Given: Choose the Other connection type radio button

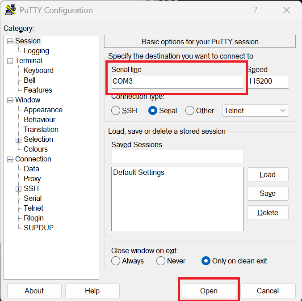Looking at the screenshot, I should (190, 110).
